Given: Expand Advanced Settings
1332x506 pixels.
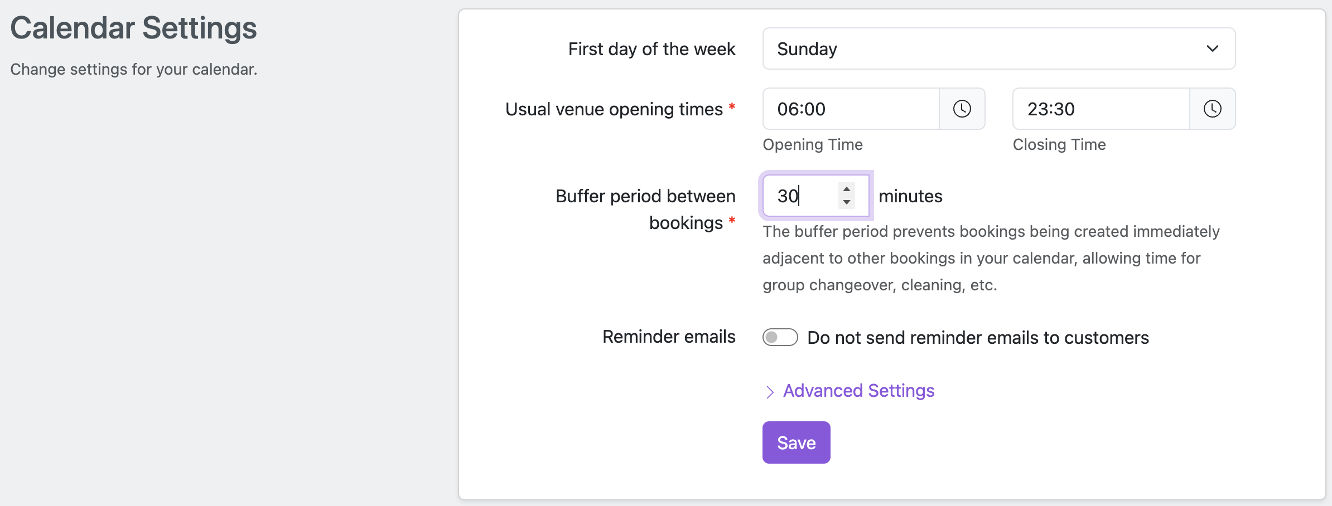Looking at the screenshot, I should click(x=858, y=391).
